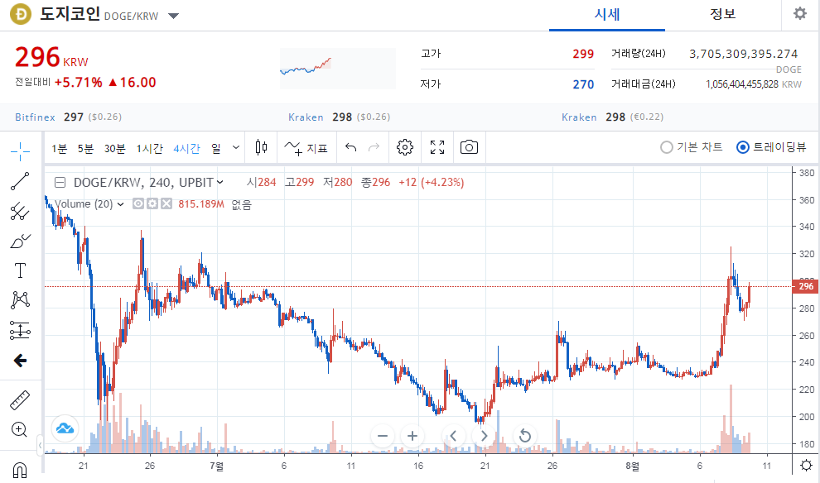
Task: Take a chart snapshot with camera icon
Action: tap(469, 147)
